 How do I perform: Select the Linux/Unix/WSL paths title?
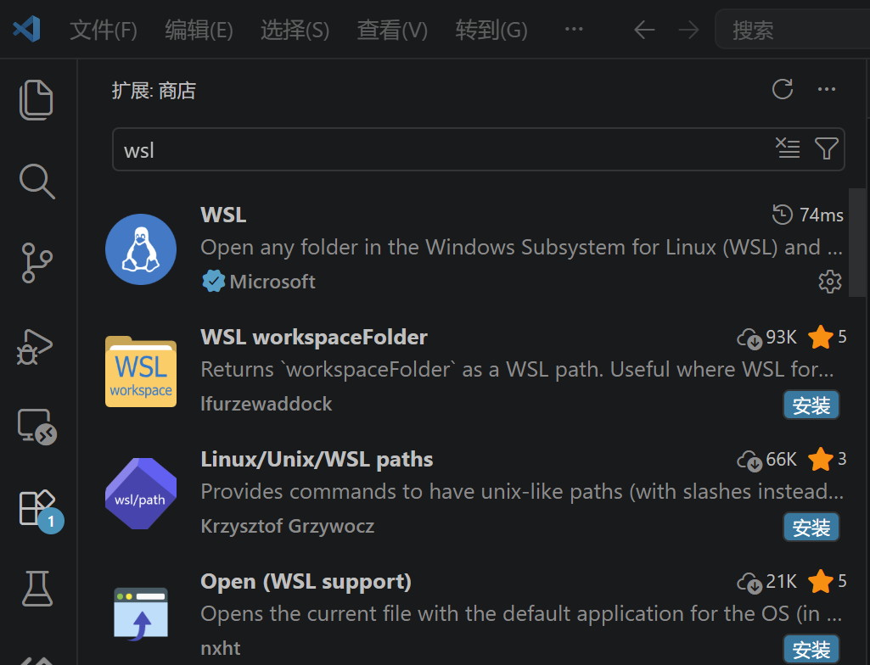tap(317, 459)
